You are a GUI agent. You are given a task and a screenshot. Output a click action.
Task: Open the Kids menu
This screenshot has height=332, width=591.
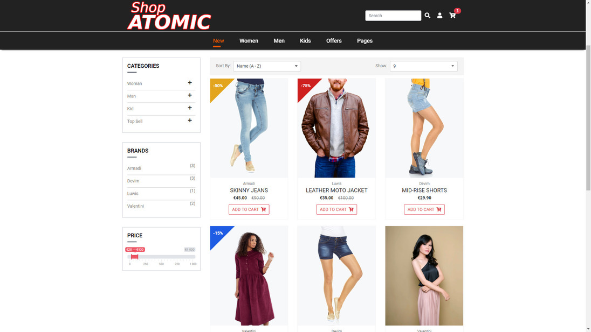pos(305,40)
